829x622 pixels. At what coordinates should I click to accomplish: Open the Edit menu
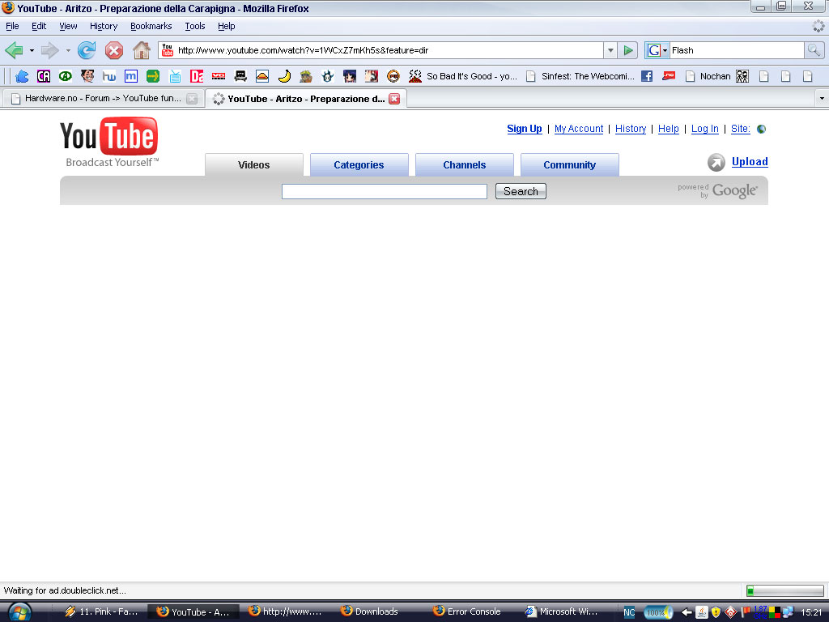click(x=39, y=26)
